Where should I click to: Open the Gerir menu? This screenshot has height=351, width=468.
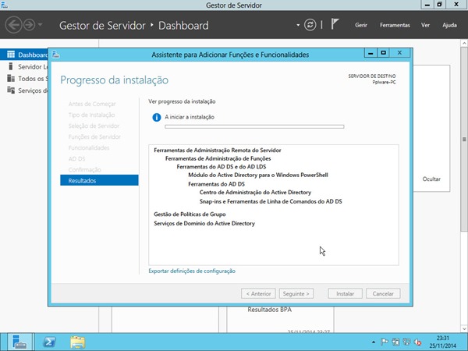(x=361, y=25)
